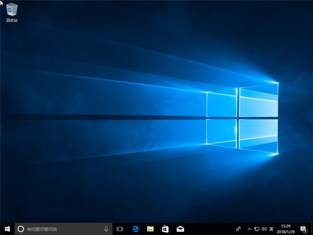Open Microsoft Edge from the taskbar
Image resolution: width=313 pixels, height=235 pixels.
pos(135,229)
